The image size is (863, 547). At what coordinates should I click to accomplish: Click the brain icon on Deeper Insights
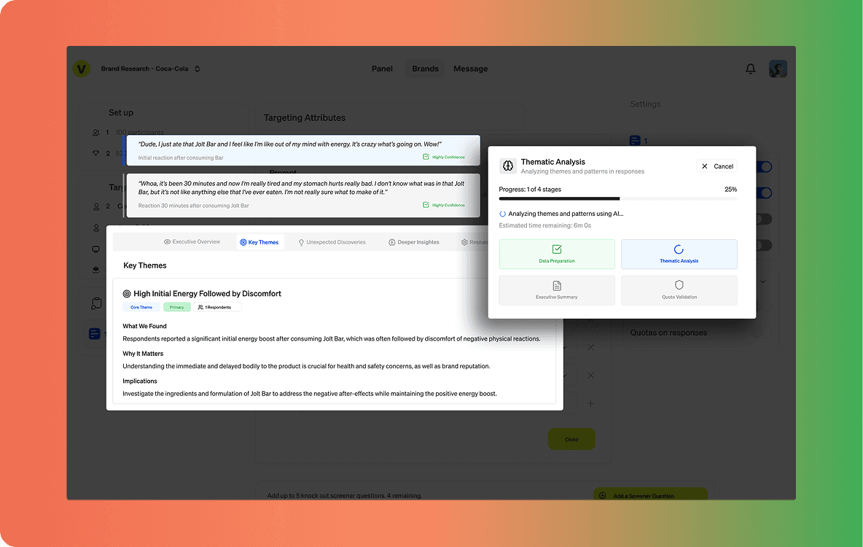point(392,242)
